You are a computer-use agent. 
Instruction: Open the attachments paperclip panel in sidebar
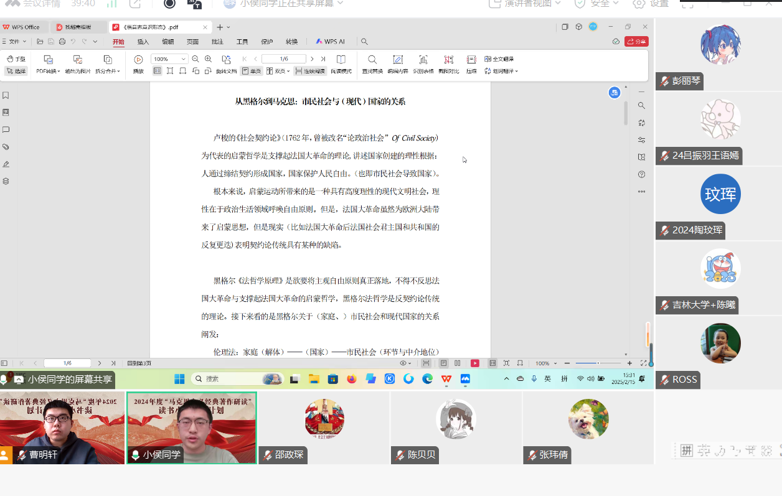(6, 147)
